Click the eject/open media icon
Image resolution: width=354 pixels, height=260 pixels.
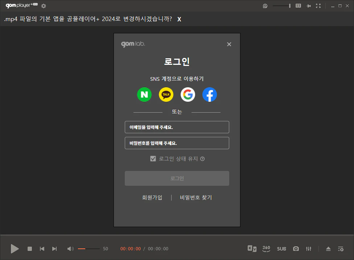[328, 249]
